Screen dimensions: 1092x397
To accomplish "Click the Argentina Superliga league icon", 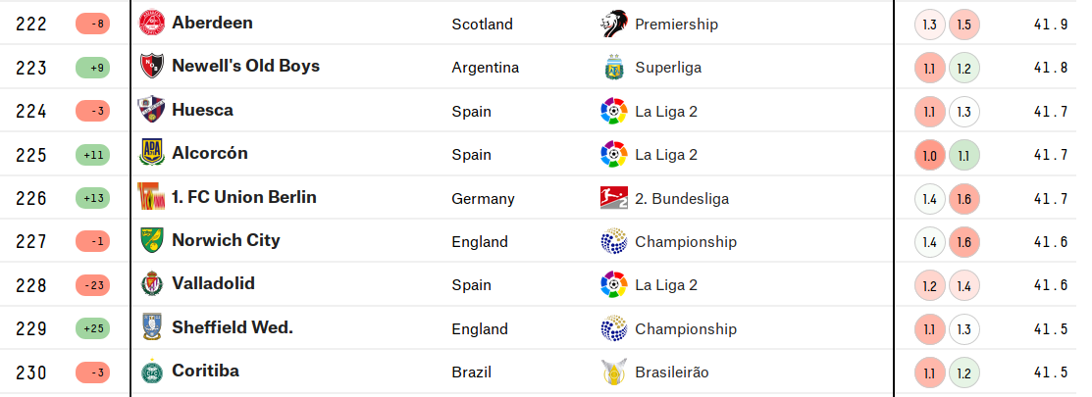I will [613, 68].
